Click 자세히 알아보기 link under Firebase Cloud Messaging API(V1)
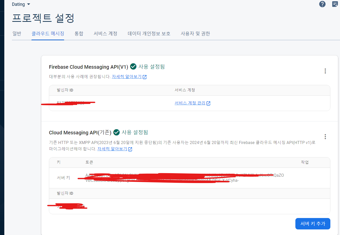340x235 pixels. point(129,77)
